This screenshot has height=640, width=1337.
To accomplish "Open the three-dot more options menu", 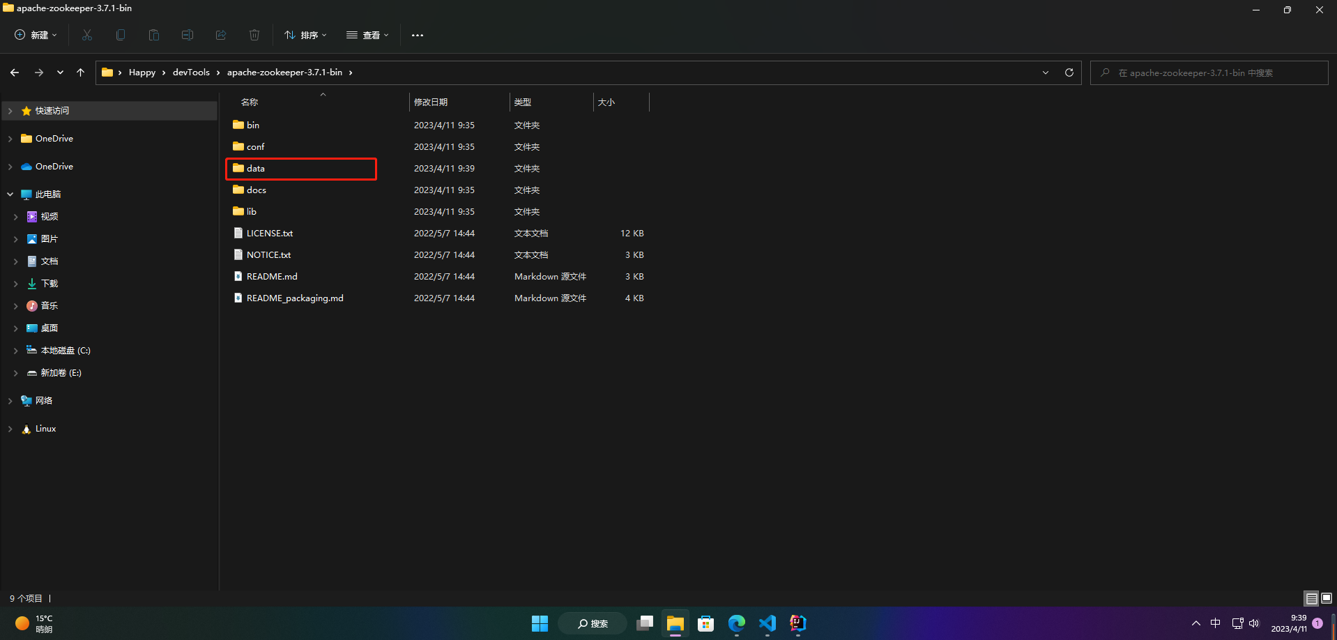I will pos(418,35).
